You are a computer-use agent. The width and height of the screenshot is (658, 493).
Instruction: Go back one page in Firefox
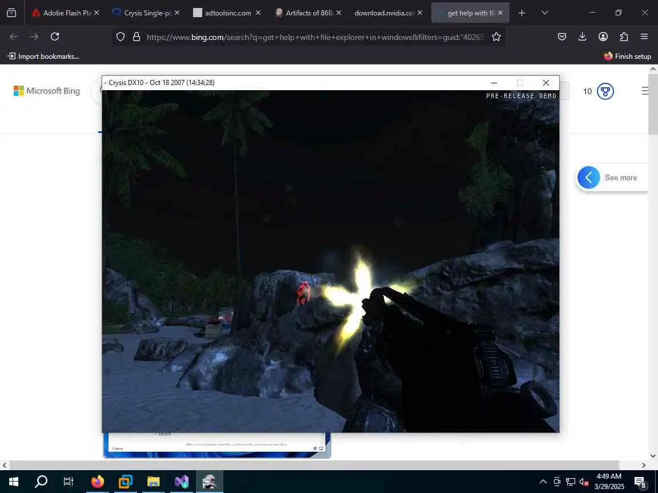click(x=14, y=37)
